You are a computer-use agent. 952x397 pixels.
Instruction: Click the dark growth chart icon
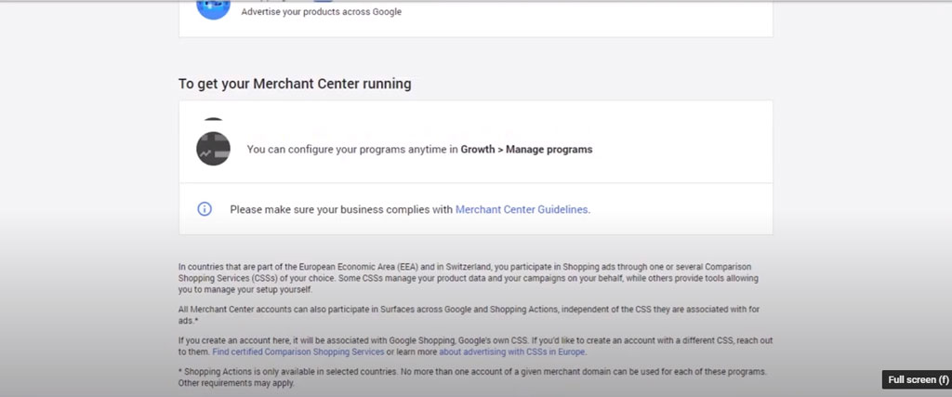point(213,149)
